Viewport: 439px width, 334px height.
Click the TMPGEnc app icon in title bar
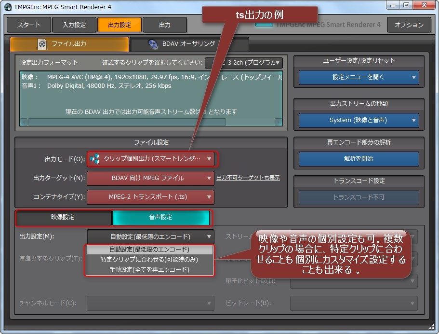point(8,7)
